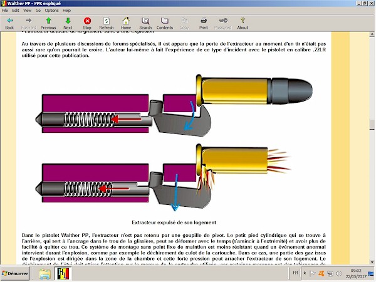Click the FR language indicator
The height and width of the screenshot is (282, 376).
295,273
